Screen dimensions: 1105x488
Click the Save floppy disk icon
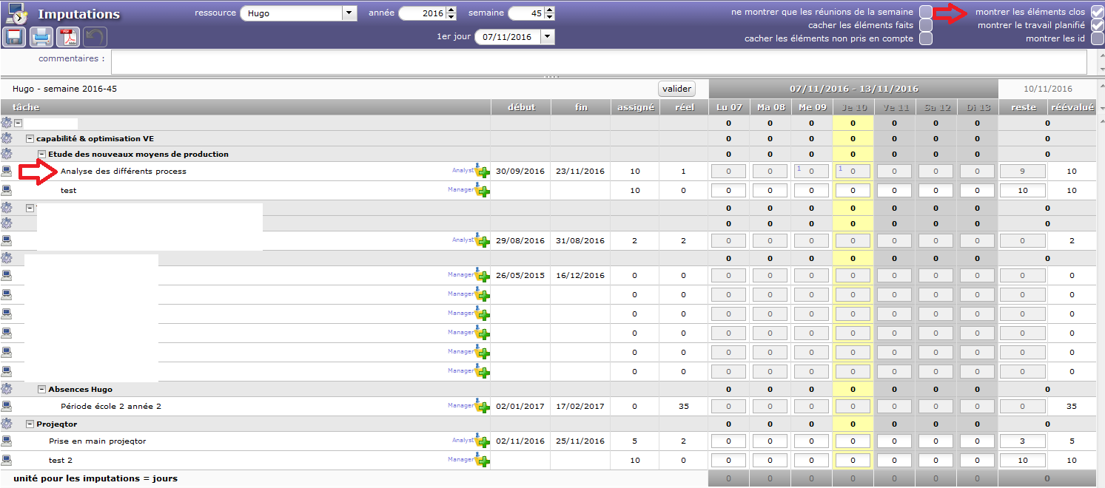coord(15,37)
